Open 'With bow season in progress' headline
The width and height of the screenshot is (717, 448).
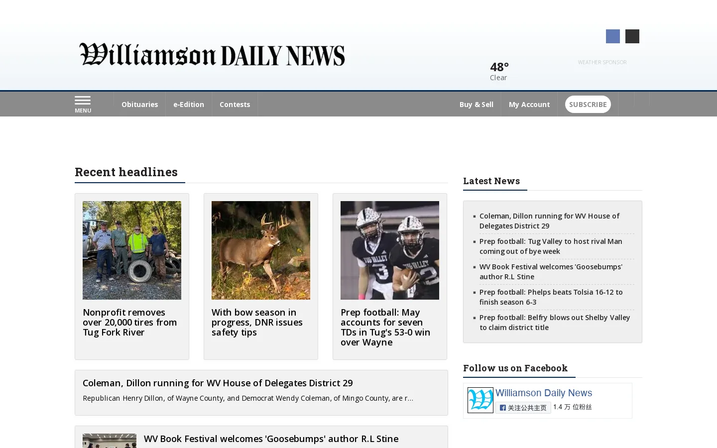pyautogui.click(x=257, y=322)
